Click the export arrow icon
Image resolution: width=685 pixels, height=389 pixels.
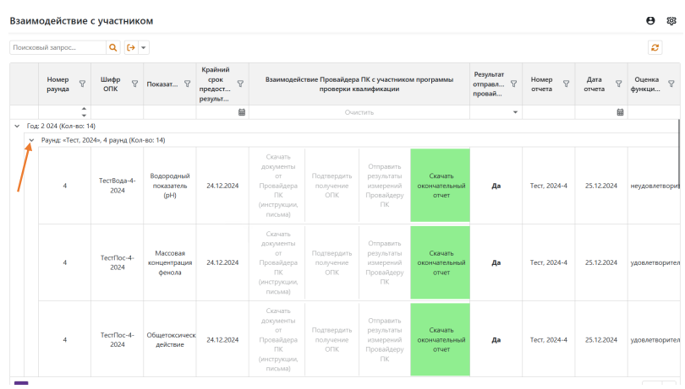pyautogui.click(x=131, y=48)
